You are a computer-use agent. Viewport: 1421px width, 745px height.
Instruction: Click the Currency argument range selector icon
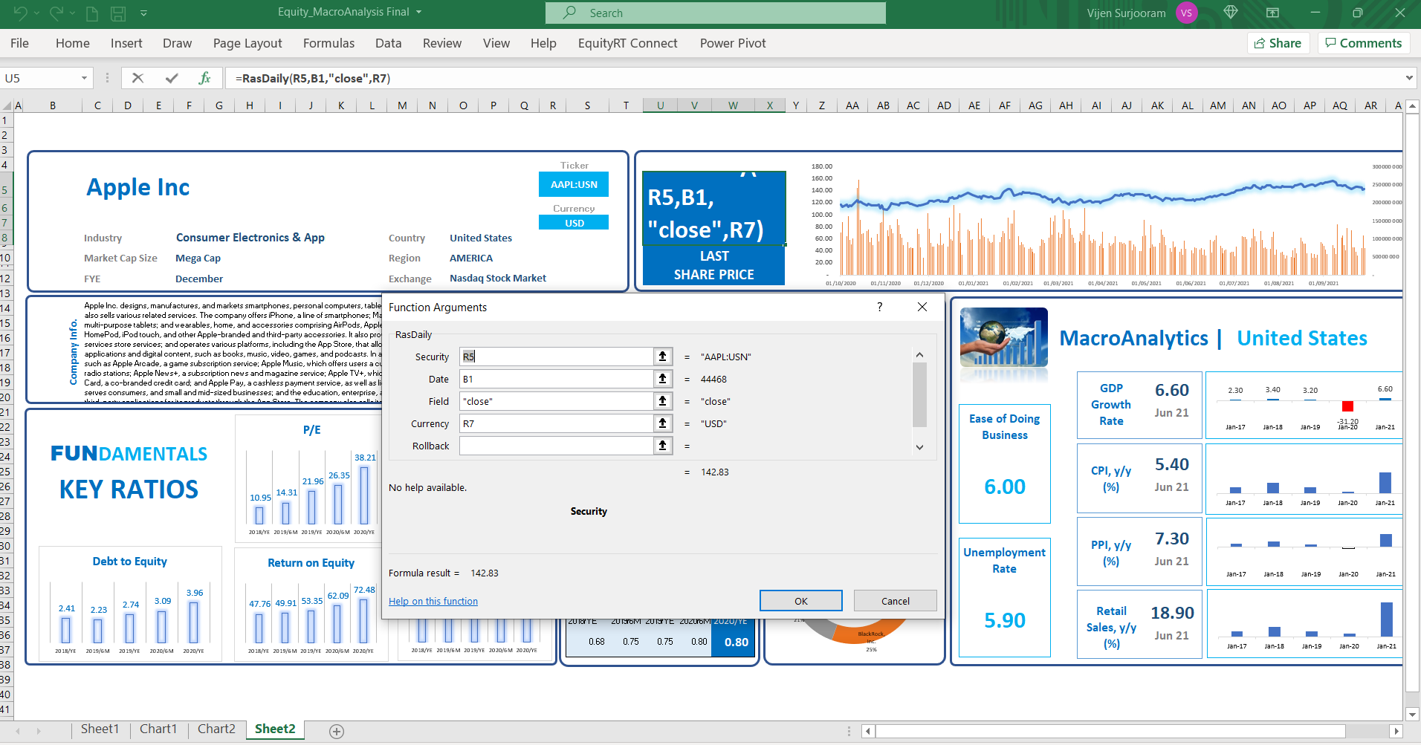pos(663,423)
